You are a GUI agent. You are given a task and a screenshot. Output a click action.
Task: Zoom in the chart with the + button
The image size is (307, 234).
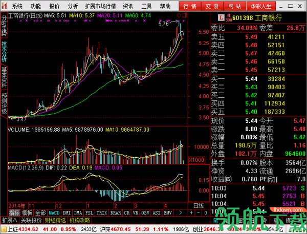pyautogui.click(x=191, y=212)
